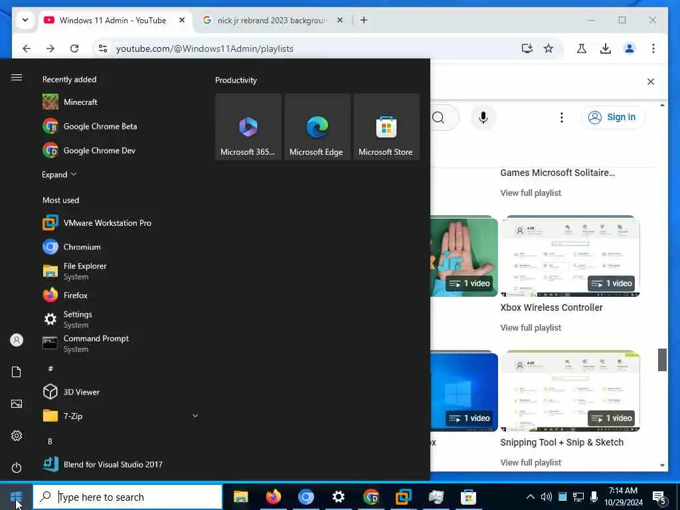Open a new browser tab
Screen dimensions: 680x510
364,20
